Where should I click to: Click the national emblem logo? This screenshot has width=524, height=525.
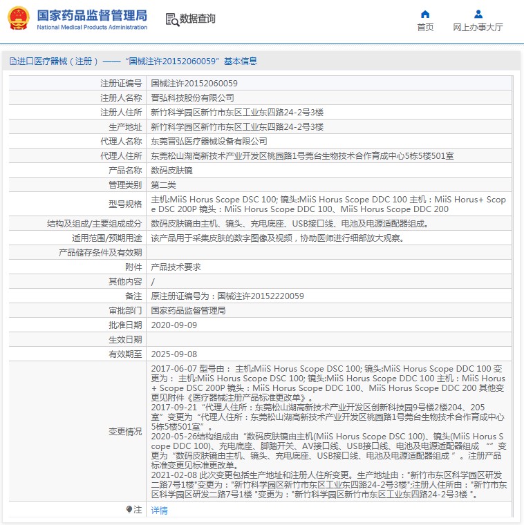click(19, 19)
